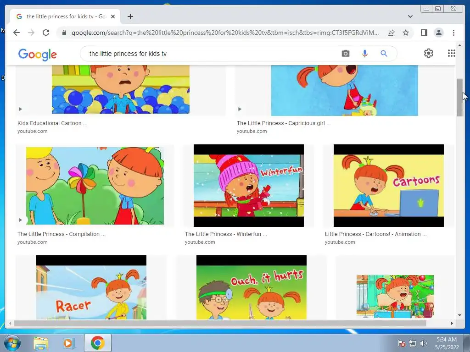Click youtube.com under Kids Educational Cartoon
The image size is (470, 352).
click(x=33, y=131)
